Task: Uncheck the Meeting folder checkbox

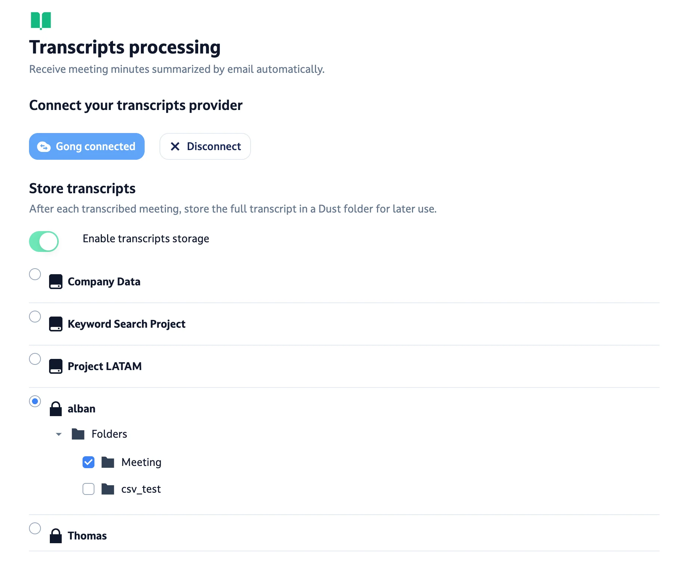Action: 88,462
